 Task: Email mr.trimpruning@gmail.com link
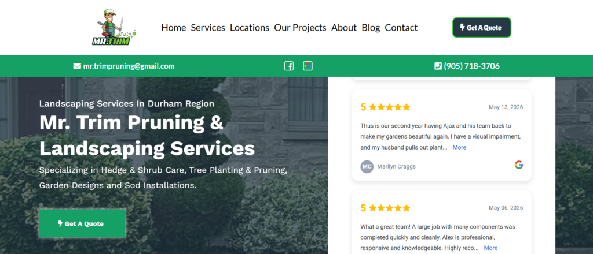(x=129, y=66)
